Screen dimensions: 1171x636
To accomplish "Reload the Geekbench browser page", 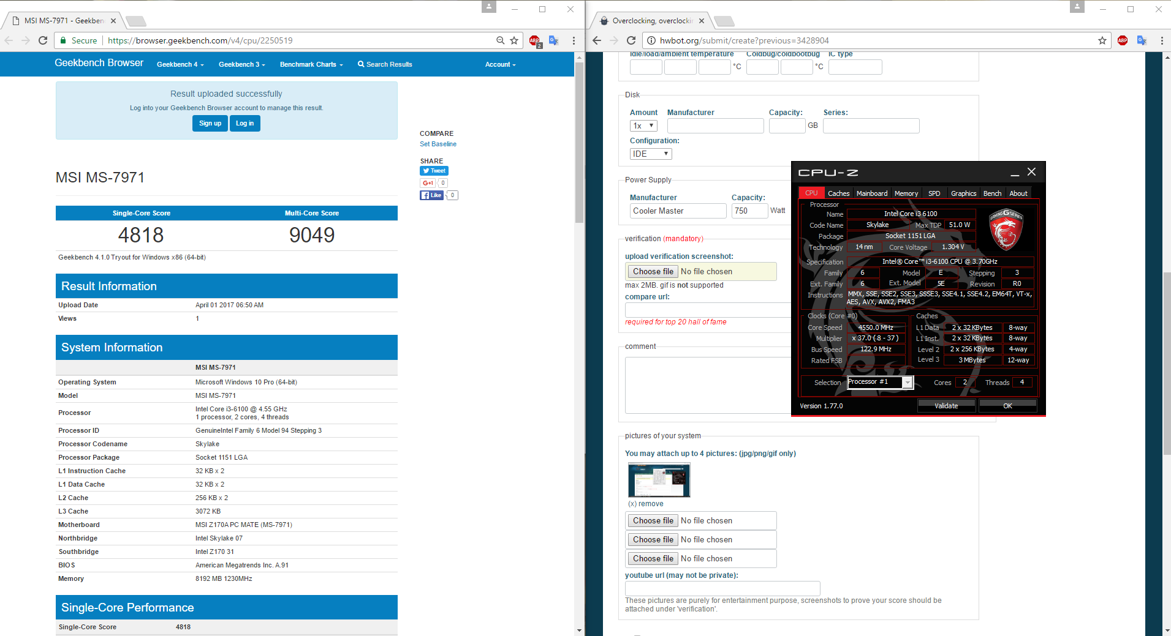I will [43, 40].
